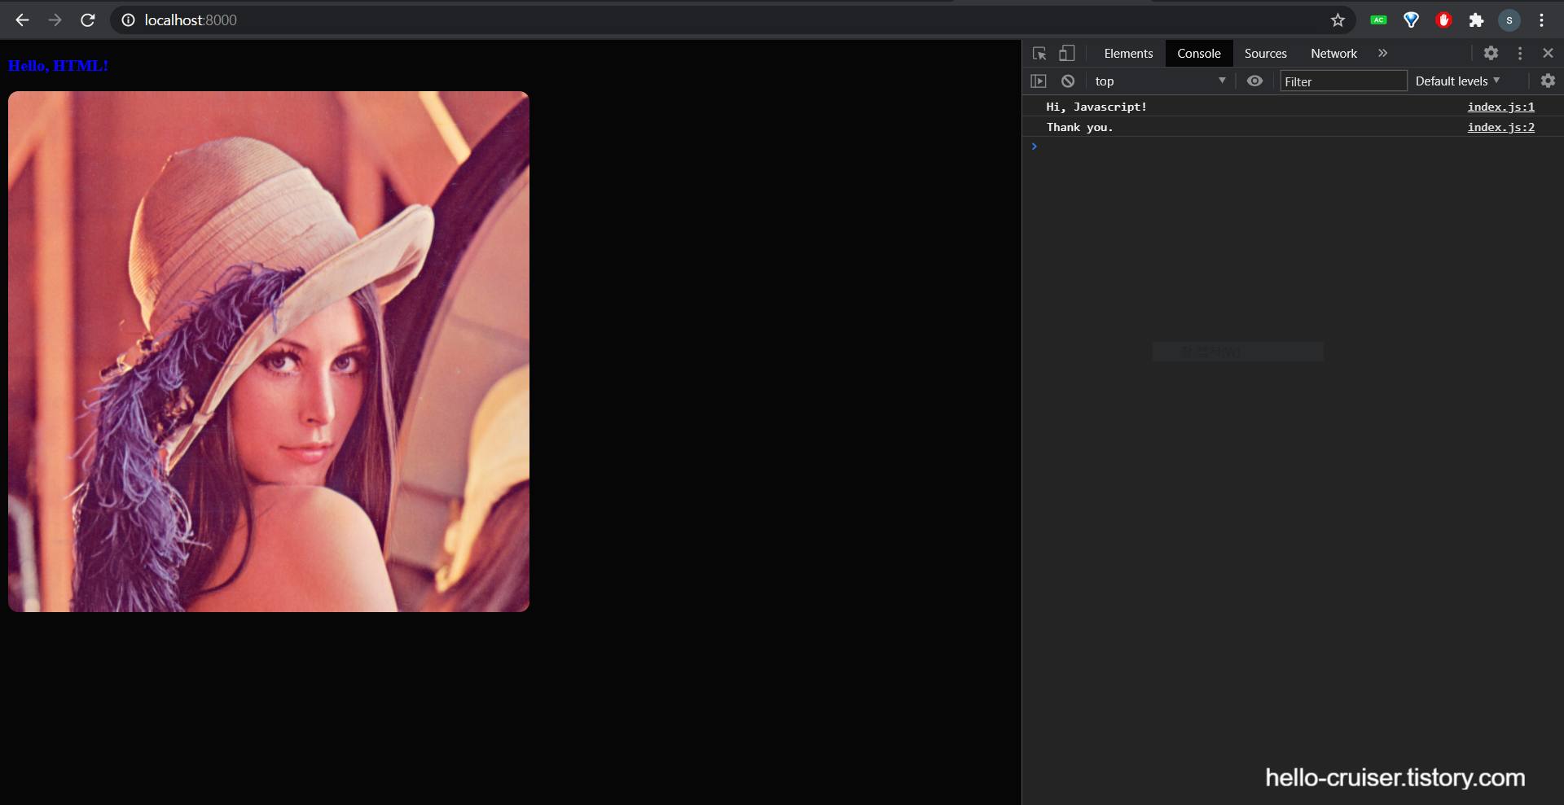Go back to the previous page
This screenshot has width=1564, height=805.
point(22,20)
